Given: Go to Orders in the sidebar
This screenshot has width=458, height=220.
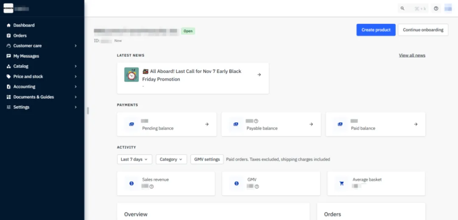Looking at the screenshot, I should click(20, 35).
